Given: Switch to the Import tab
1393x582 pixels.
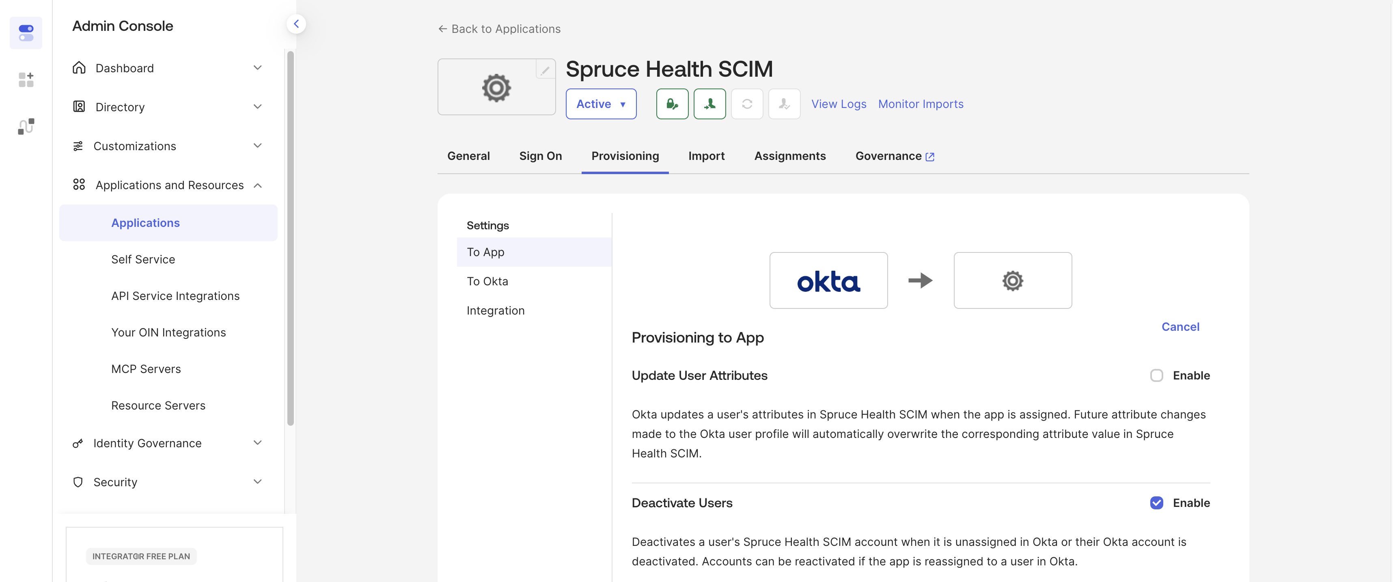Looking at the screenshot, I should tap(706, 156).
